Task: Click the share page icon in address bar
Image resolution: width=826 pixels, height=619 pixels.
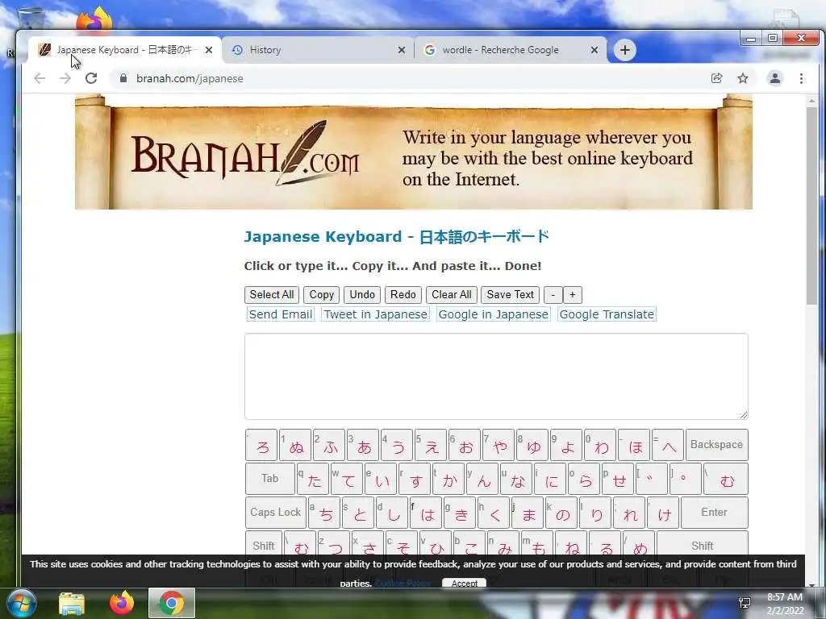Action: pos(716,78)
